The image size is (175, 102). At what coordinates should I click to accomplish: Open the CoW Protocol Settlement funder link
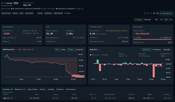coord(27,8)
